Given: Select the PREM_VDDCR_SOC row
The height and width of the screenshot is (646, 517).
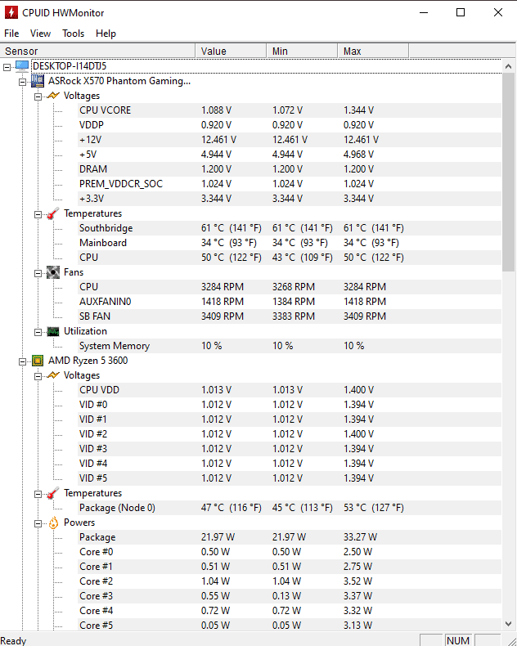Looking at the screenshot, I should pos(290,184).
